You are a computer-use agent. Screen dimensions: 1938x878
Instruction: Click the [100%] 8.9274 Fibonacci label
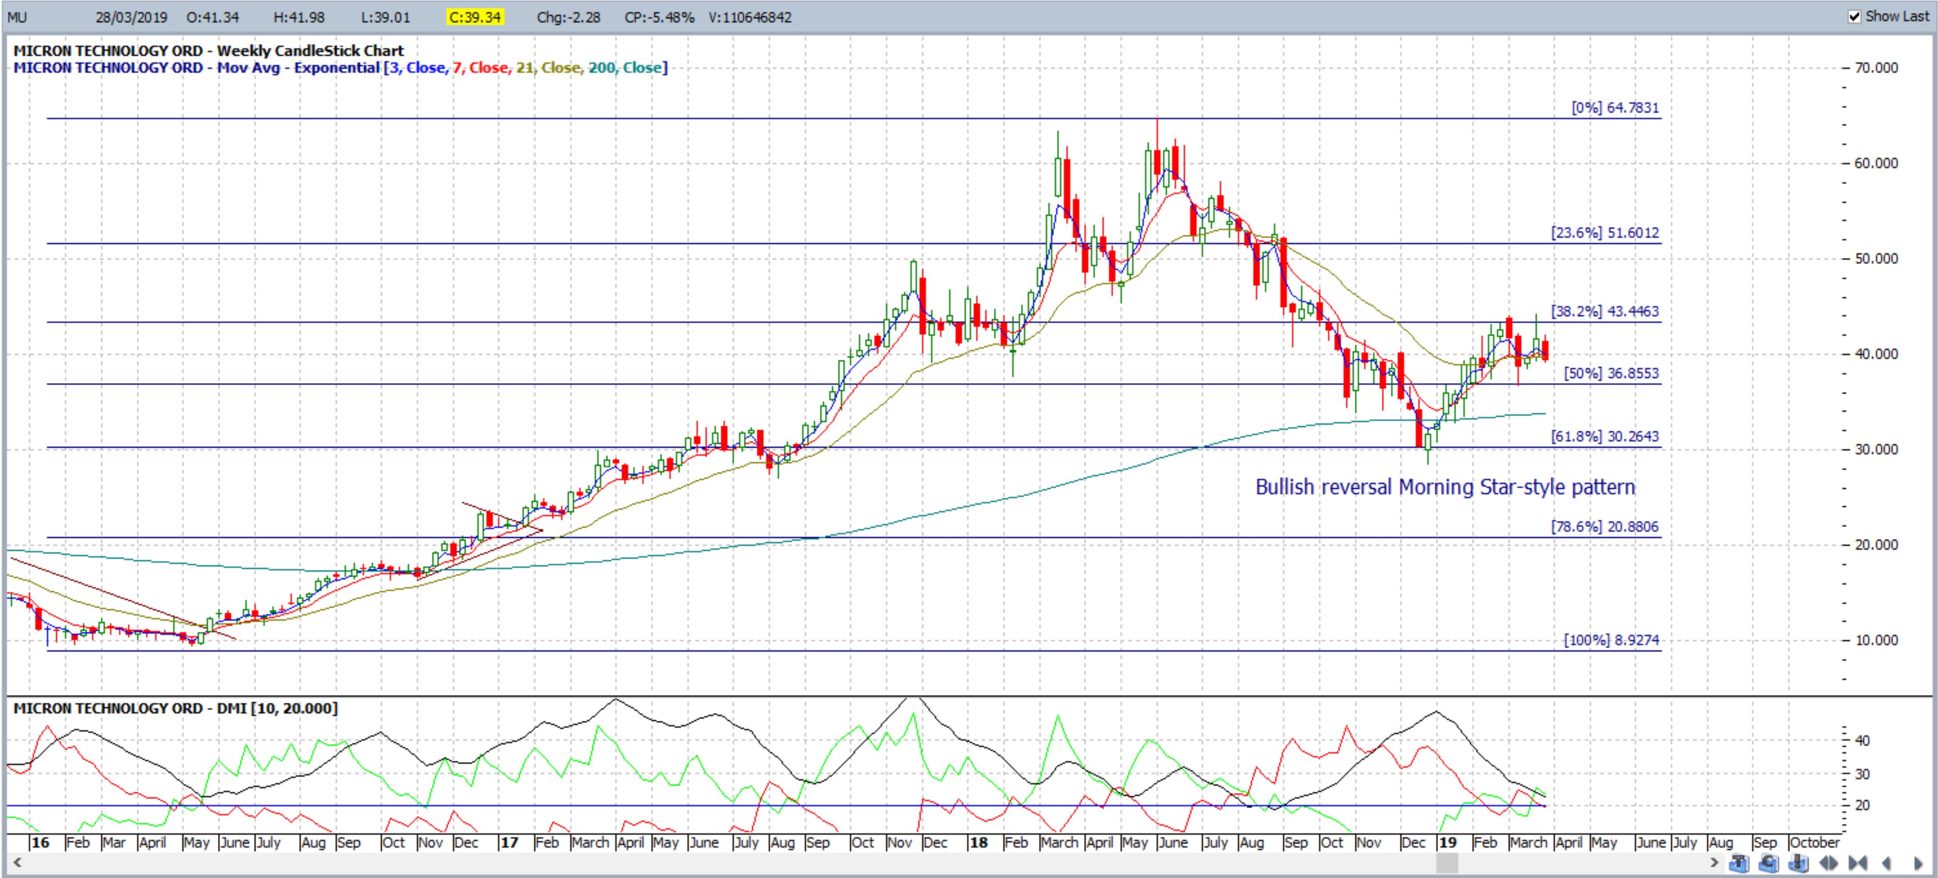1612,640
